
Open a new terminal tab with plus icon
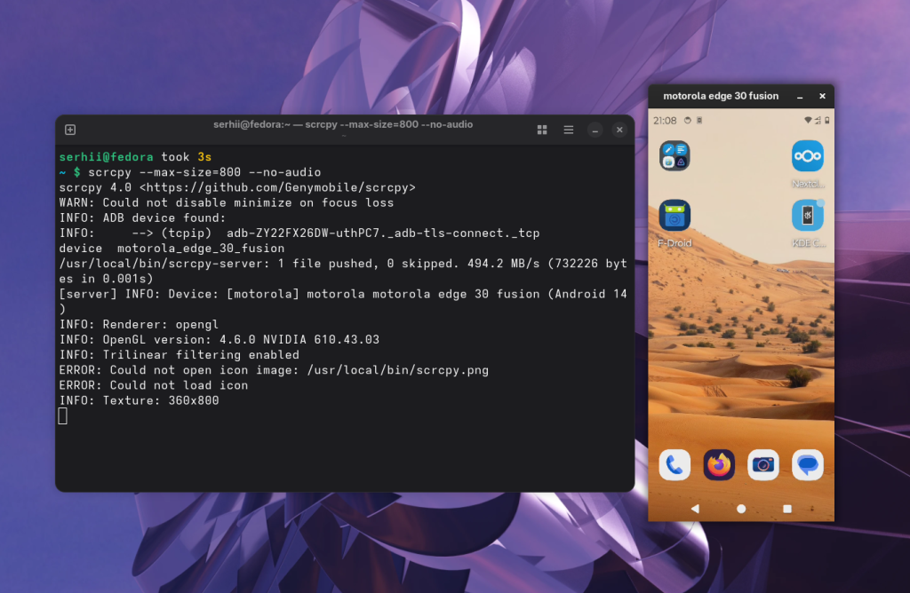click(x=70, y=130)
